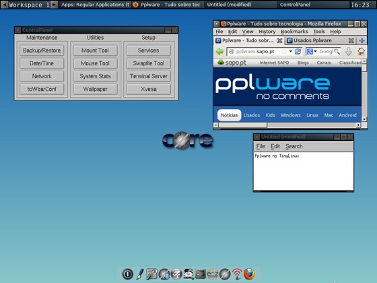Click the plain gray sphere icon in the dock
Screen dimensions: 377x283
pyautogui.click(x=225, y=274)
